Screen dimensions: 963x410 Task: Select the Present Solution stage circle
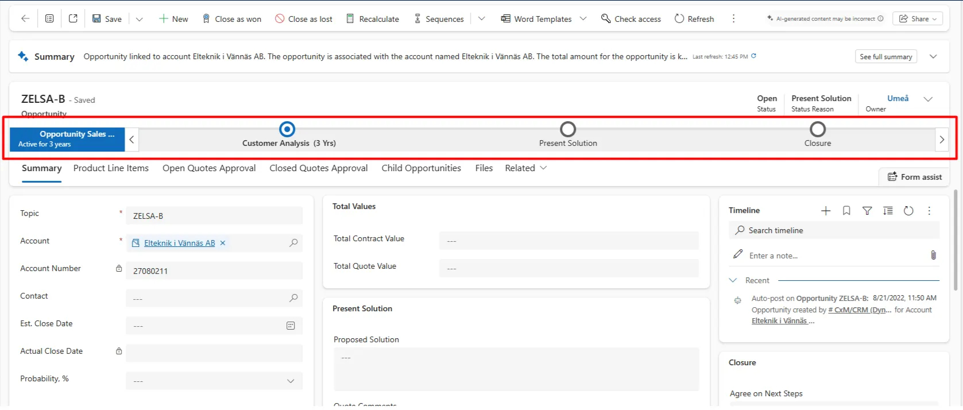[568, 129]
